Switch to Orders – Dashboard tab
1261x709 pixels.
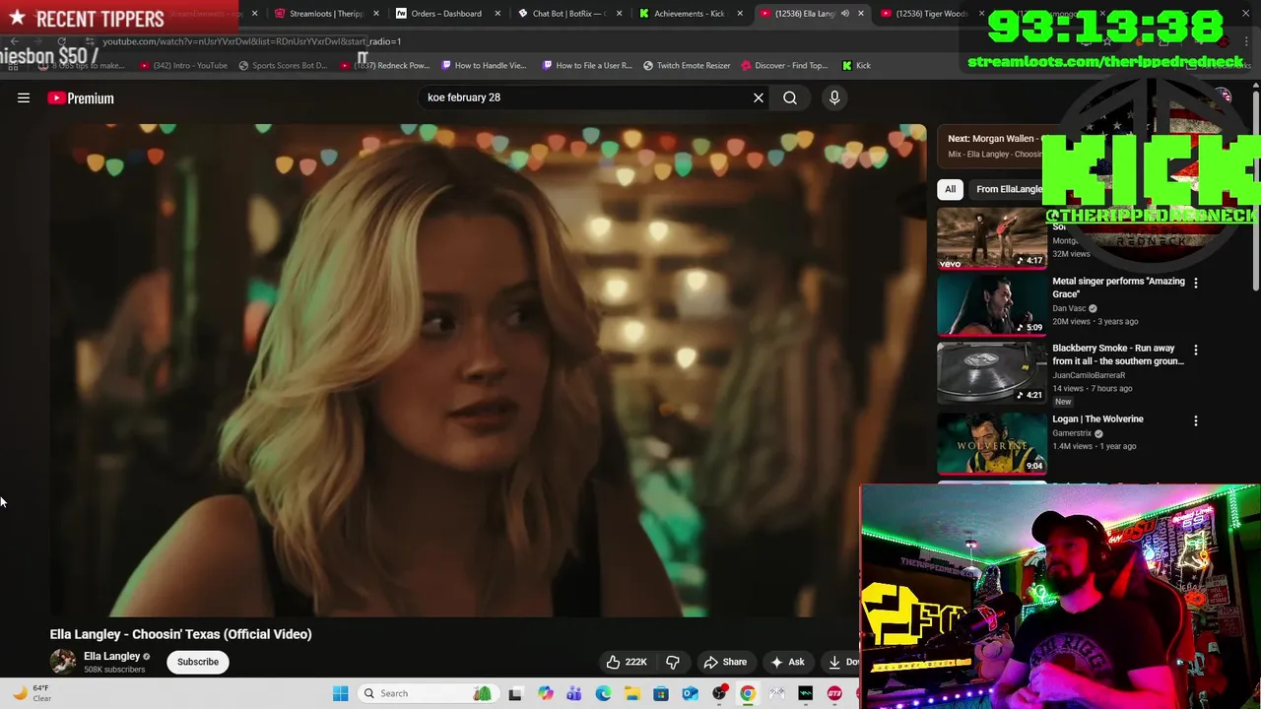click(446, 14)
